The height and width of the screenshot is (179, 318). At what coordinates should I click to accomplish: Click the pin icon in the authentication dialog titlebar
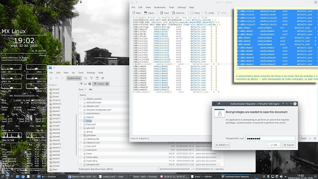219,104
